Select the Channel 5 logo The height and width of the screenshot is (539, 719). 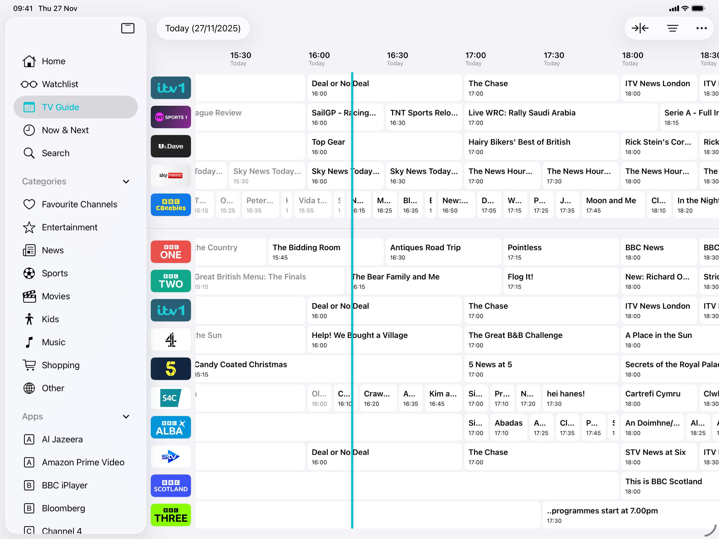coord(171,369)
